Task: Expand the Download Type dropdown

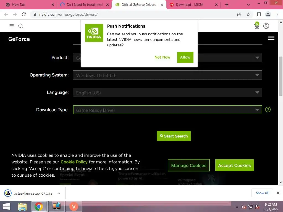Action: point(167,110)
